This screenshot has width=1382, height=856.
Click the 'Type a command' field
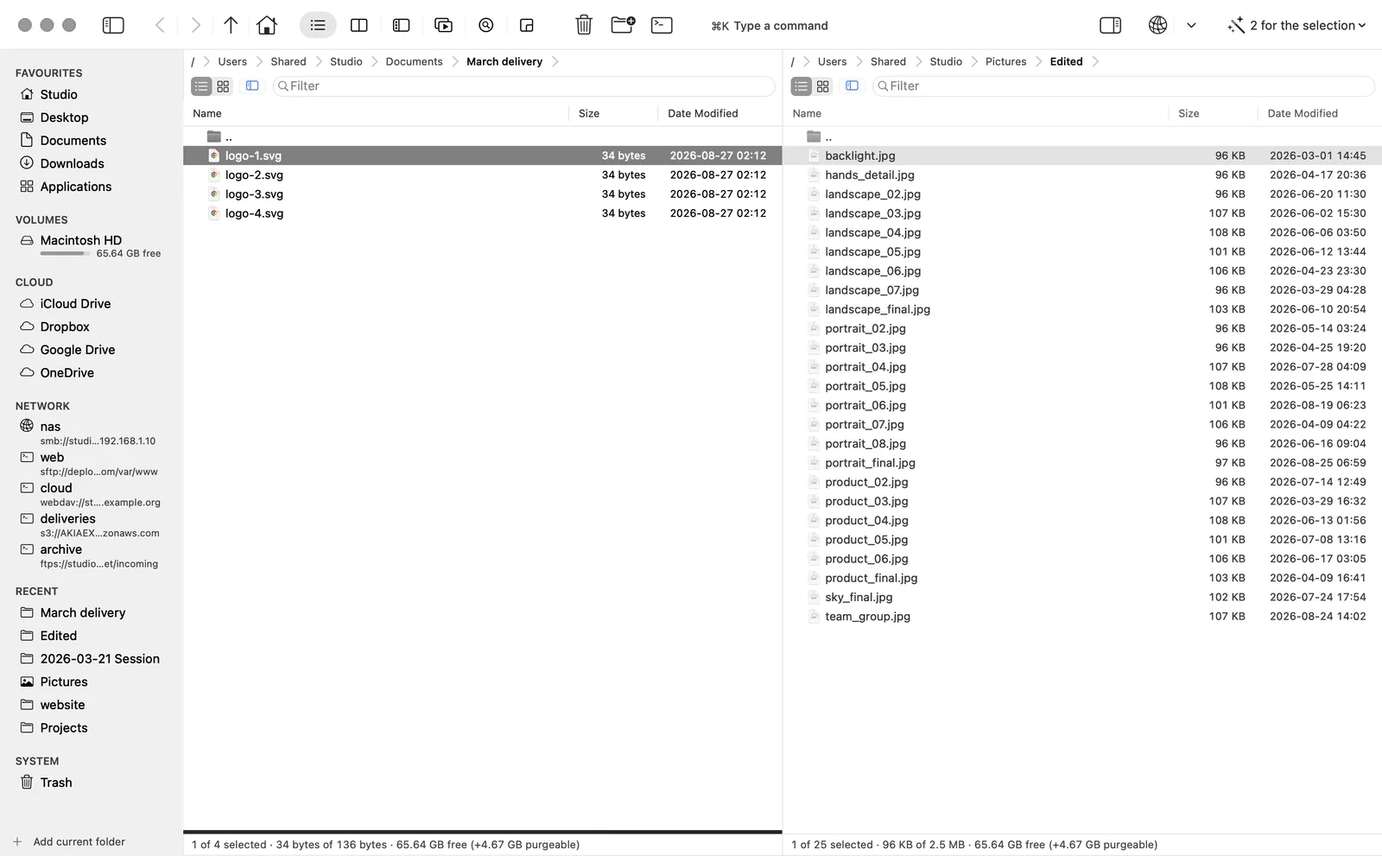coord(769,26)
